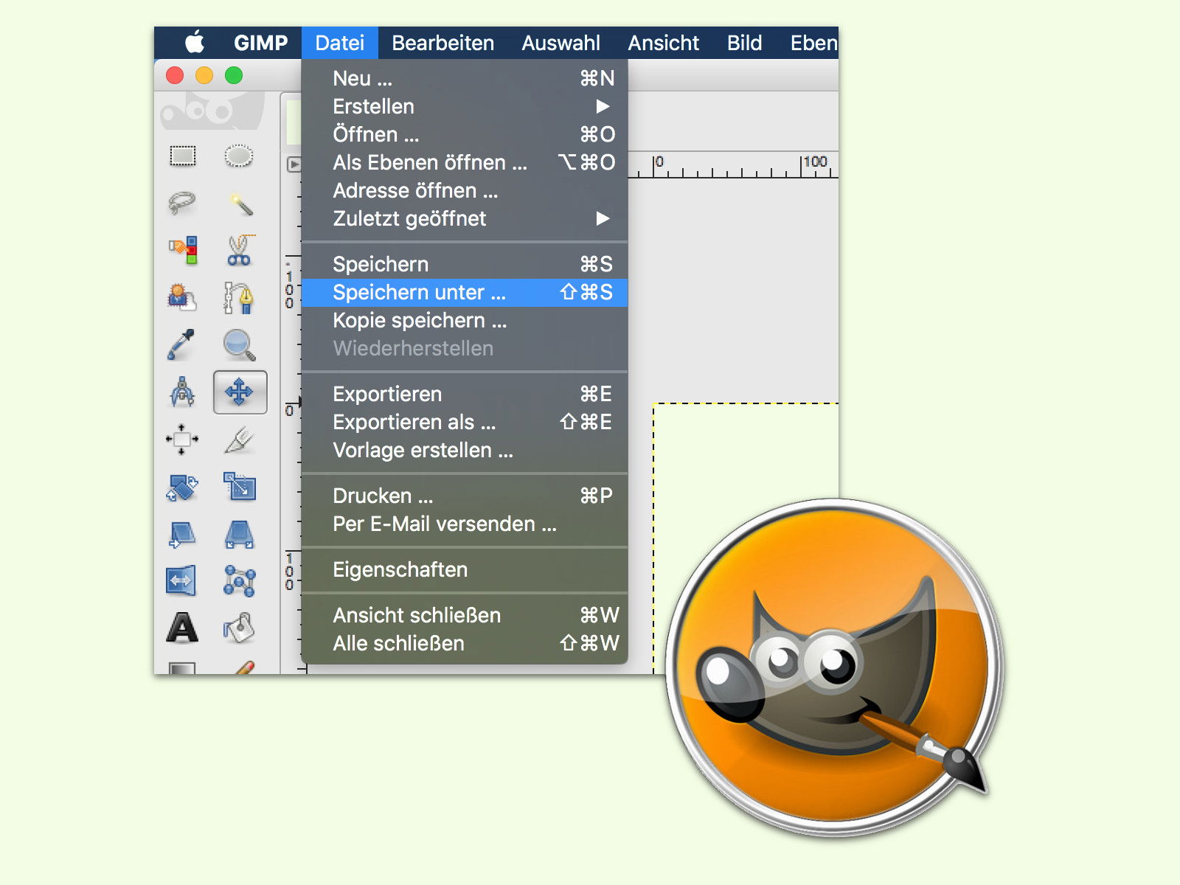Activate the Zoom magnifier tool
The image size is (1180, 885).
pos(240,344)
